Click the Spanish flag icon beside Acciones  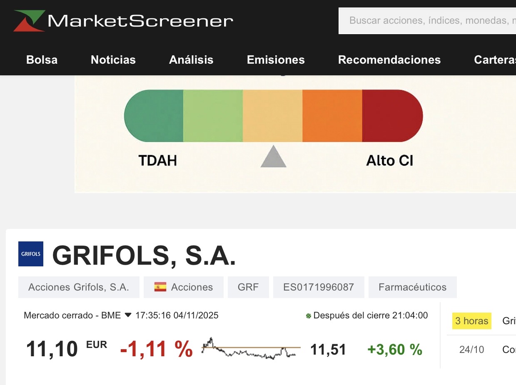click(x=160, y=287)
